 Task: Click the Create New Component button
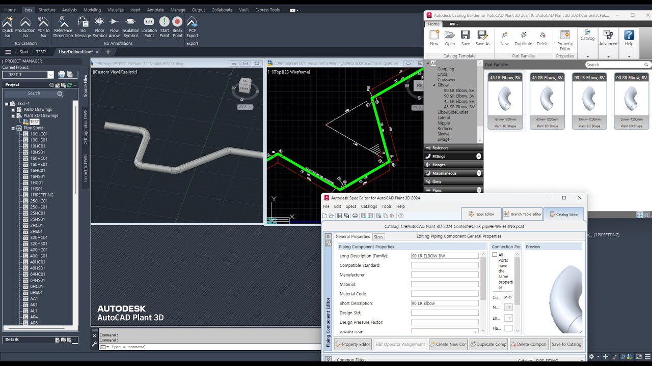pos(448,344)
